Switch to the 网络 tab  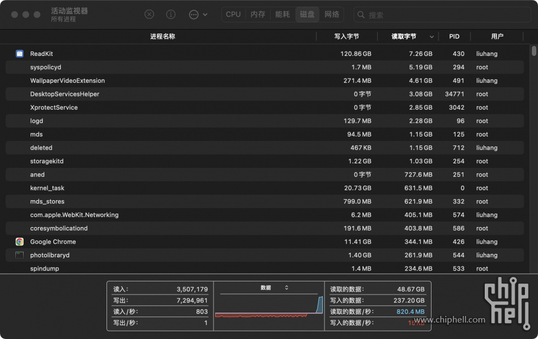click(x=332, y=14)
